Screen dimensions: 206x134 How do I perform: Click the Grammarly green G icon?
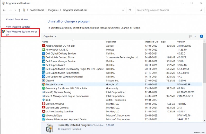tap(44, 88)
